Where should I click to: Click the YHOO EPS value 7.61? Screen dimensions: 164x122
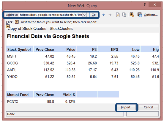pos(115,77)
